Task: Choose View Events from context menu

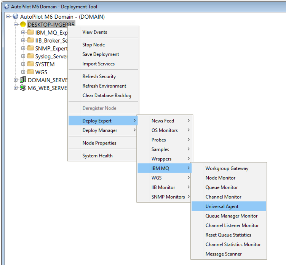Action: coord(103,32)
